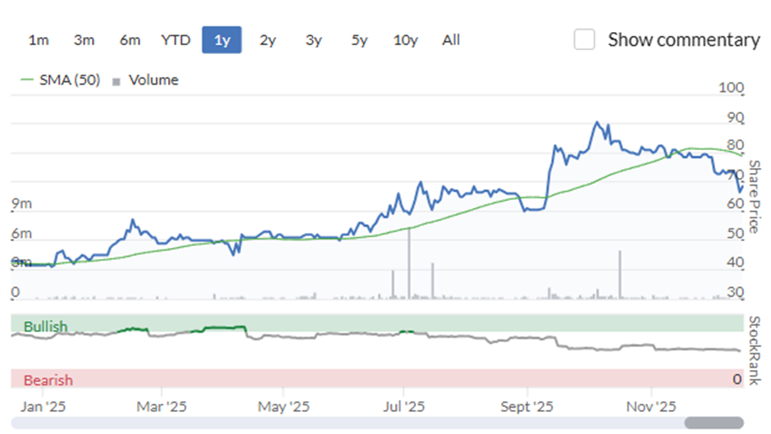The width and height of the screenshot is (771, 434).
Task: Click the Volume legend square icon
Action: click(x=116, y=82)
